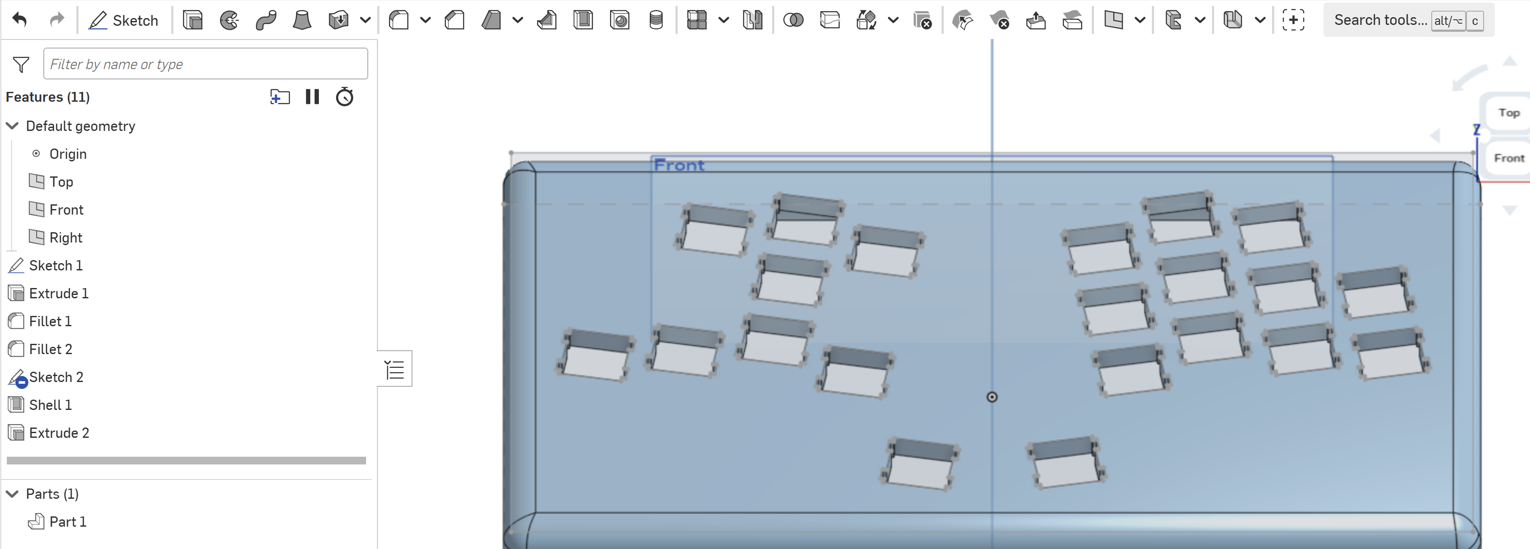Select the Extrude tool
This screenshot has width=1530, height=549.
tap(193, 20)
